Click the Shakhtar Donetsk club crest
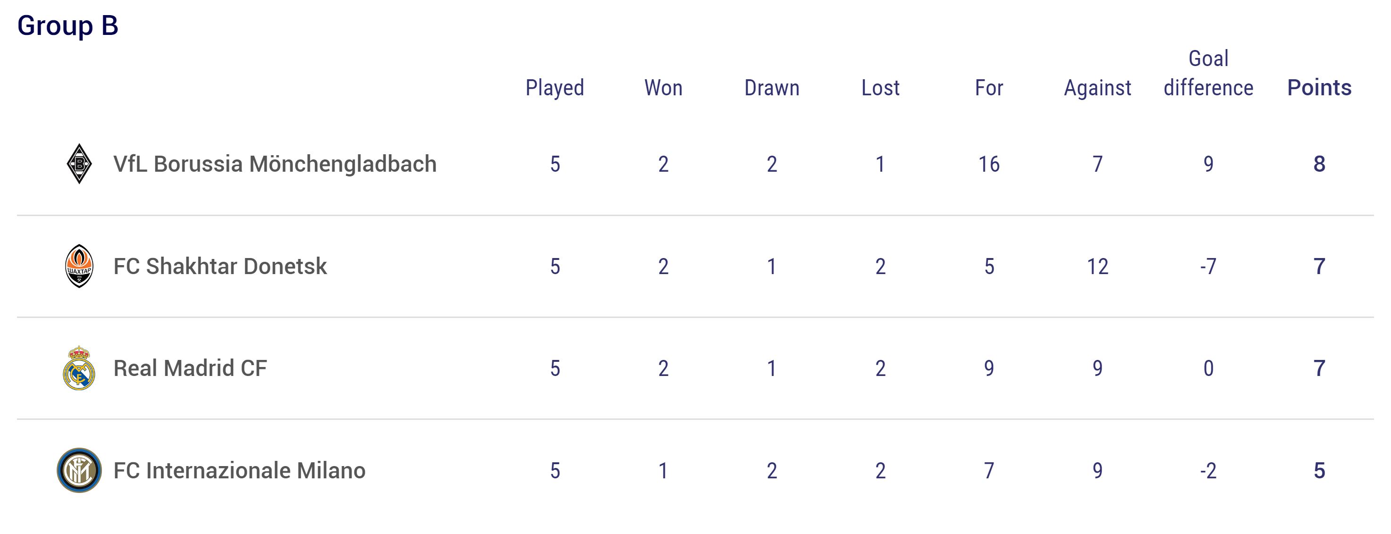This screenshot has height=534, width=1391. pyautogui.click(x=79, y=266)
